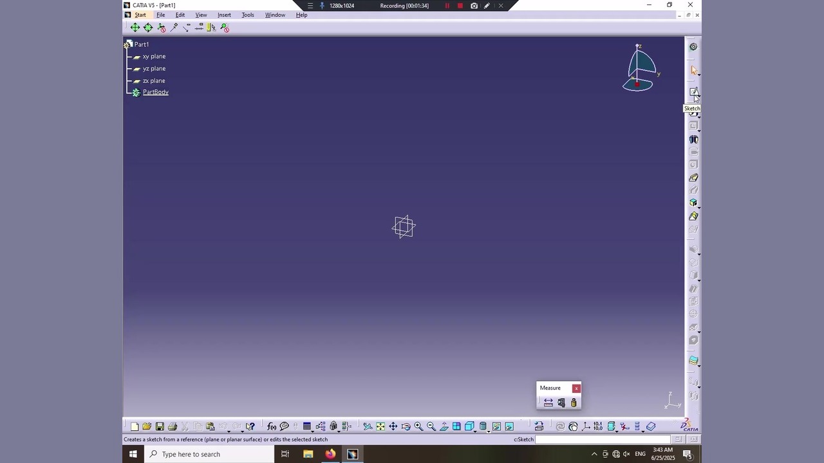Select the Pan view tool
824x463 pixels.
click(393, 426)
